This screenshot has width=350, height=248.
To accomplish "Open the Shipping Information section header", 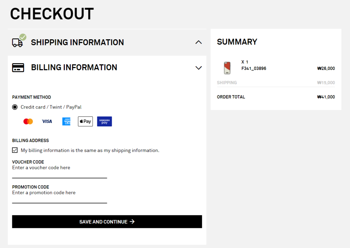I will 77,43.
